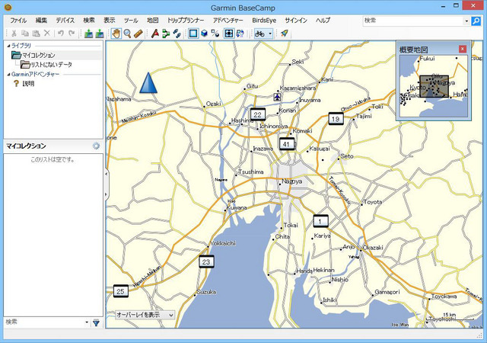Click the Cut scissors icon
487x343 pixels.
pyautogui.click(x=14, y=34)
